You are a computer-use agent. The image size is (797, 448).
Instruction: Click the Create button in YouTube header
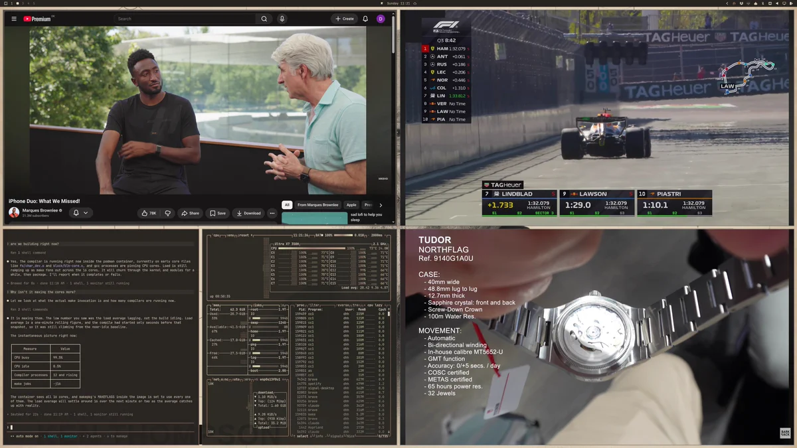(x=345, y=19)
